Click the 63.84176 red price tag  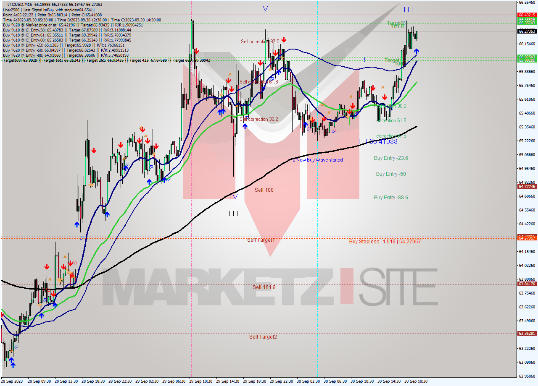click(x=527, y=284)
